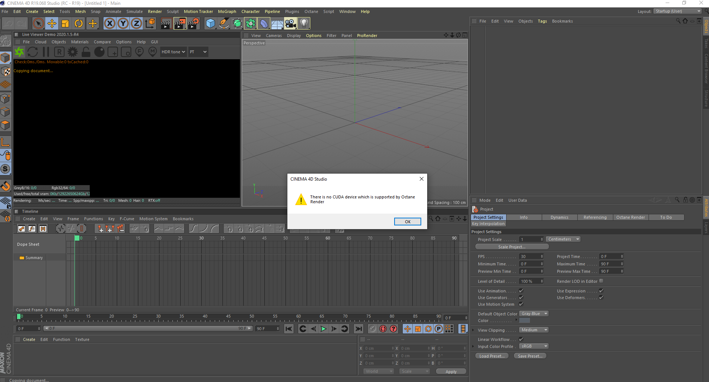The image size is (709, 382).
Task: Close the CINEMA 4D Studio dialog
Action: (x=421, y=179)
